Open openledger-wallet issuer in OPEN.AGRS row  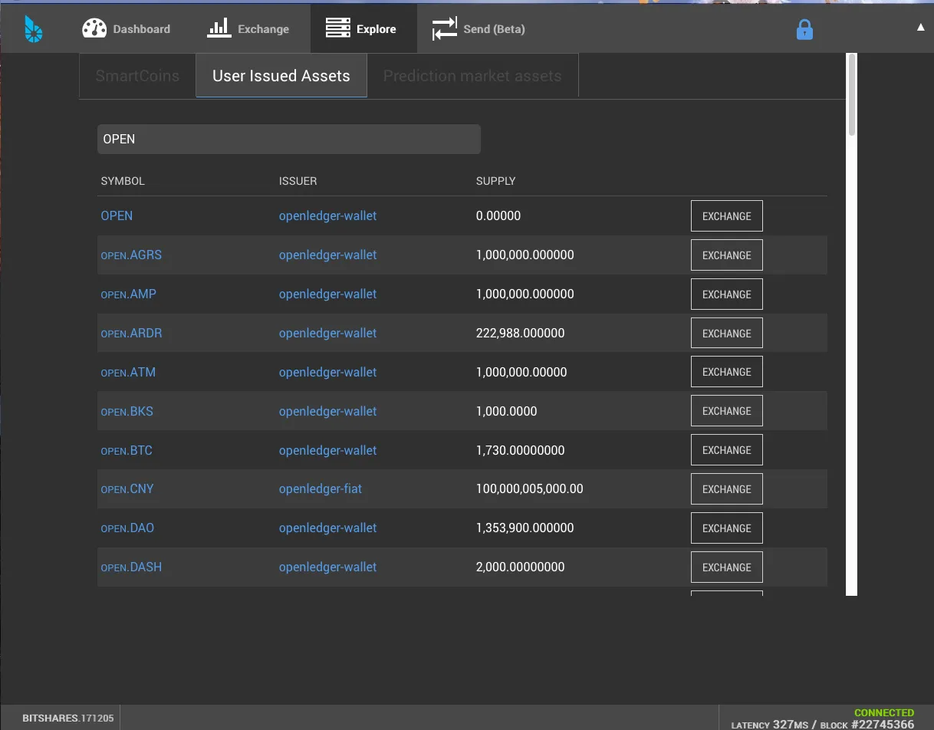(x=328, y=255)
